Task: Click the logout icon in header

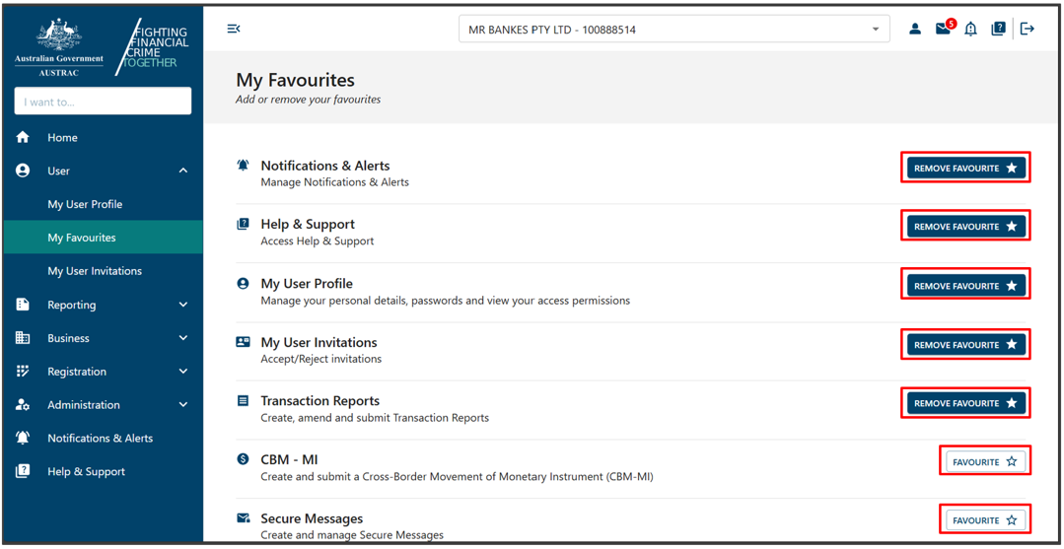Action: tap(1028, 30)
